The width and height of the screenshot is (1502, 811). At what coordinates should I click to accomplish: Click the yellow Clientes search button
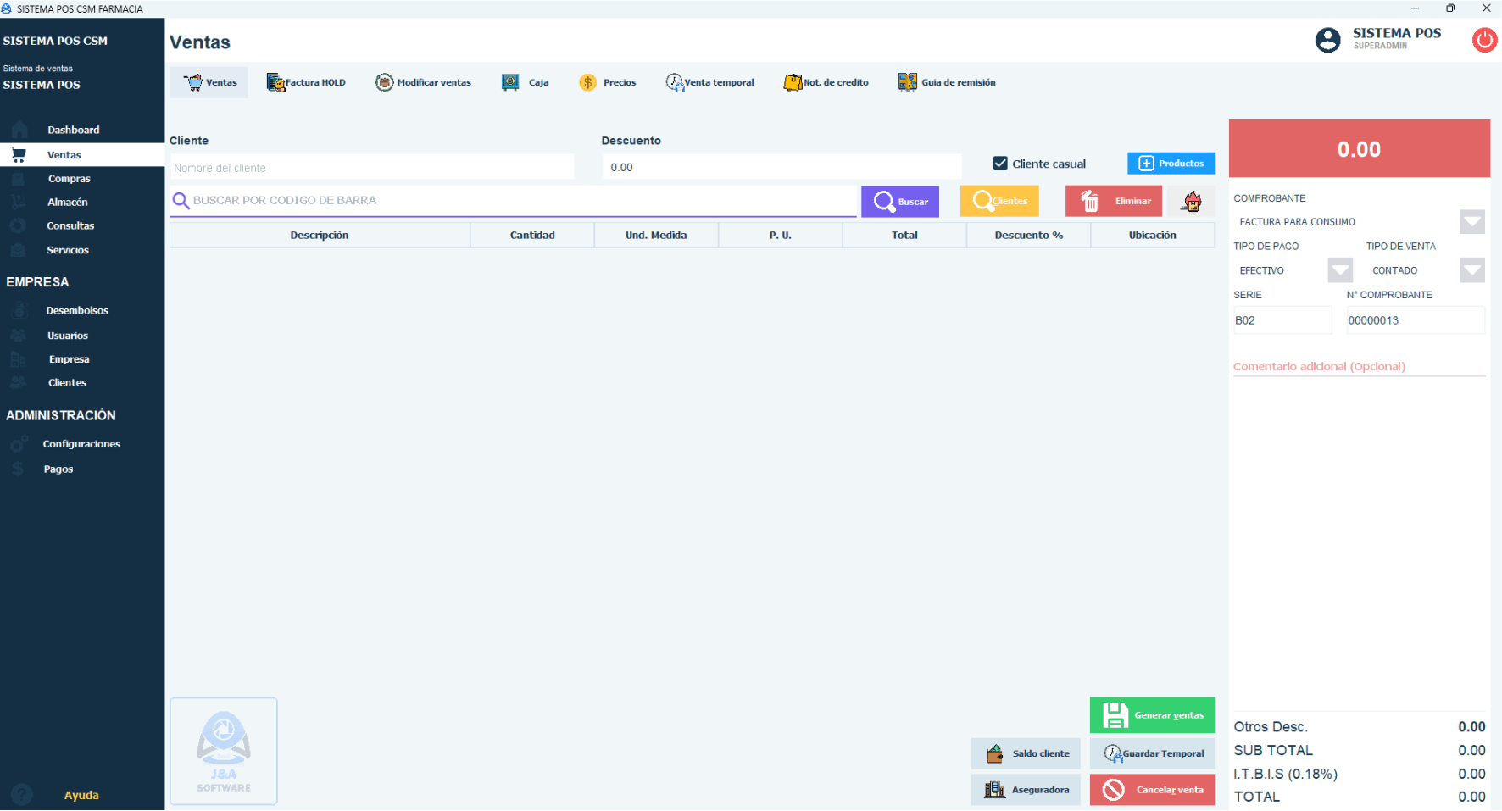[1000, 201]
